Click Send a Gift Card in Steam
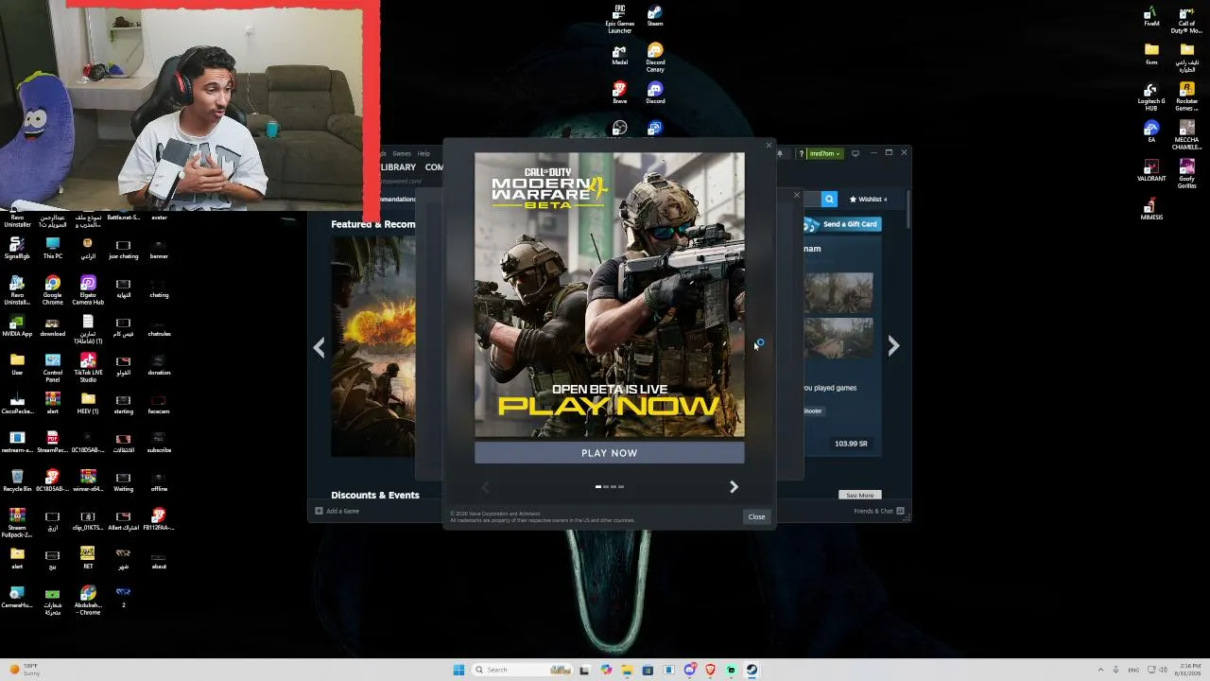This screenshot has height=681, width=1210. click(x=842, y=224)
